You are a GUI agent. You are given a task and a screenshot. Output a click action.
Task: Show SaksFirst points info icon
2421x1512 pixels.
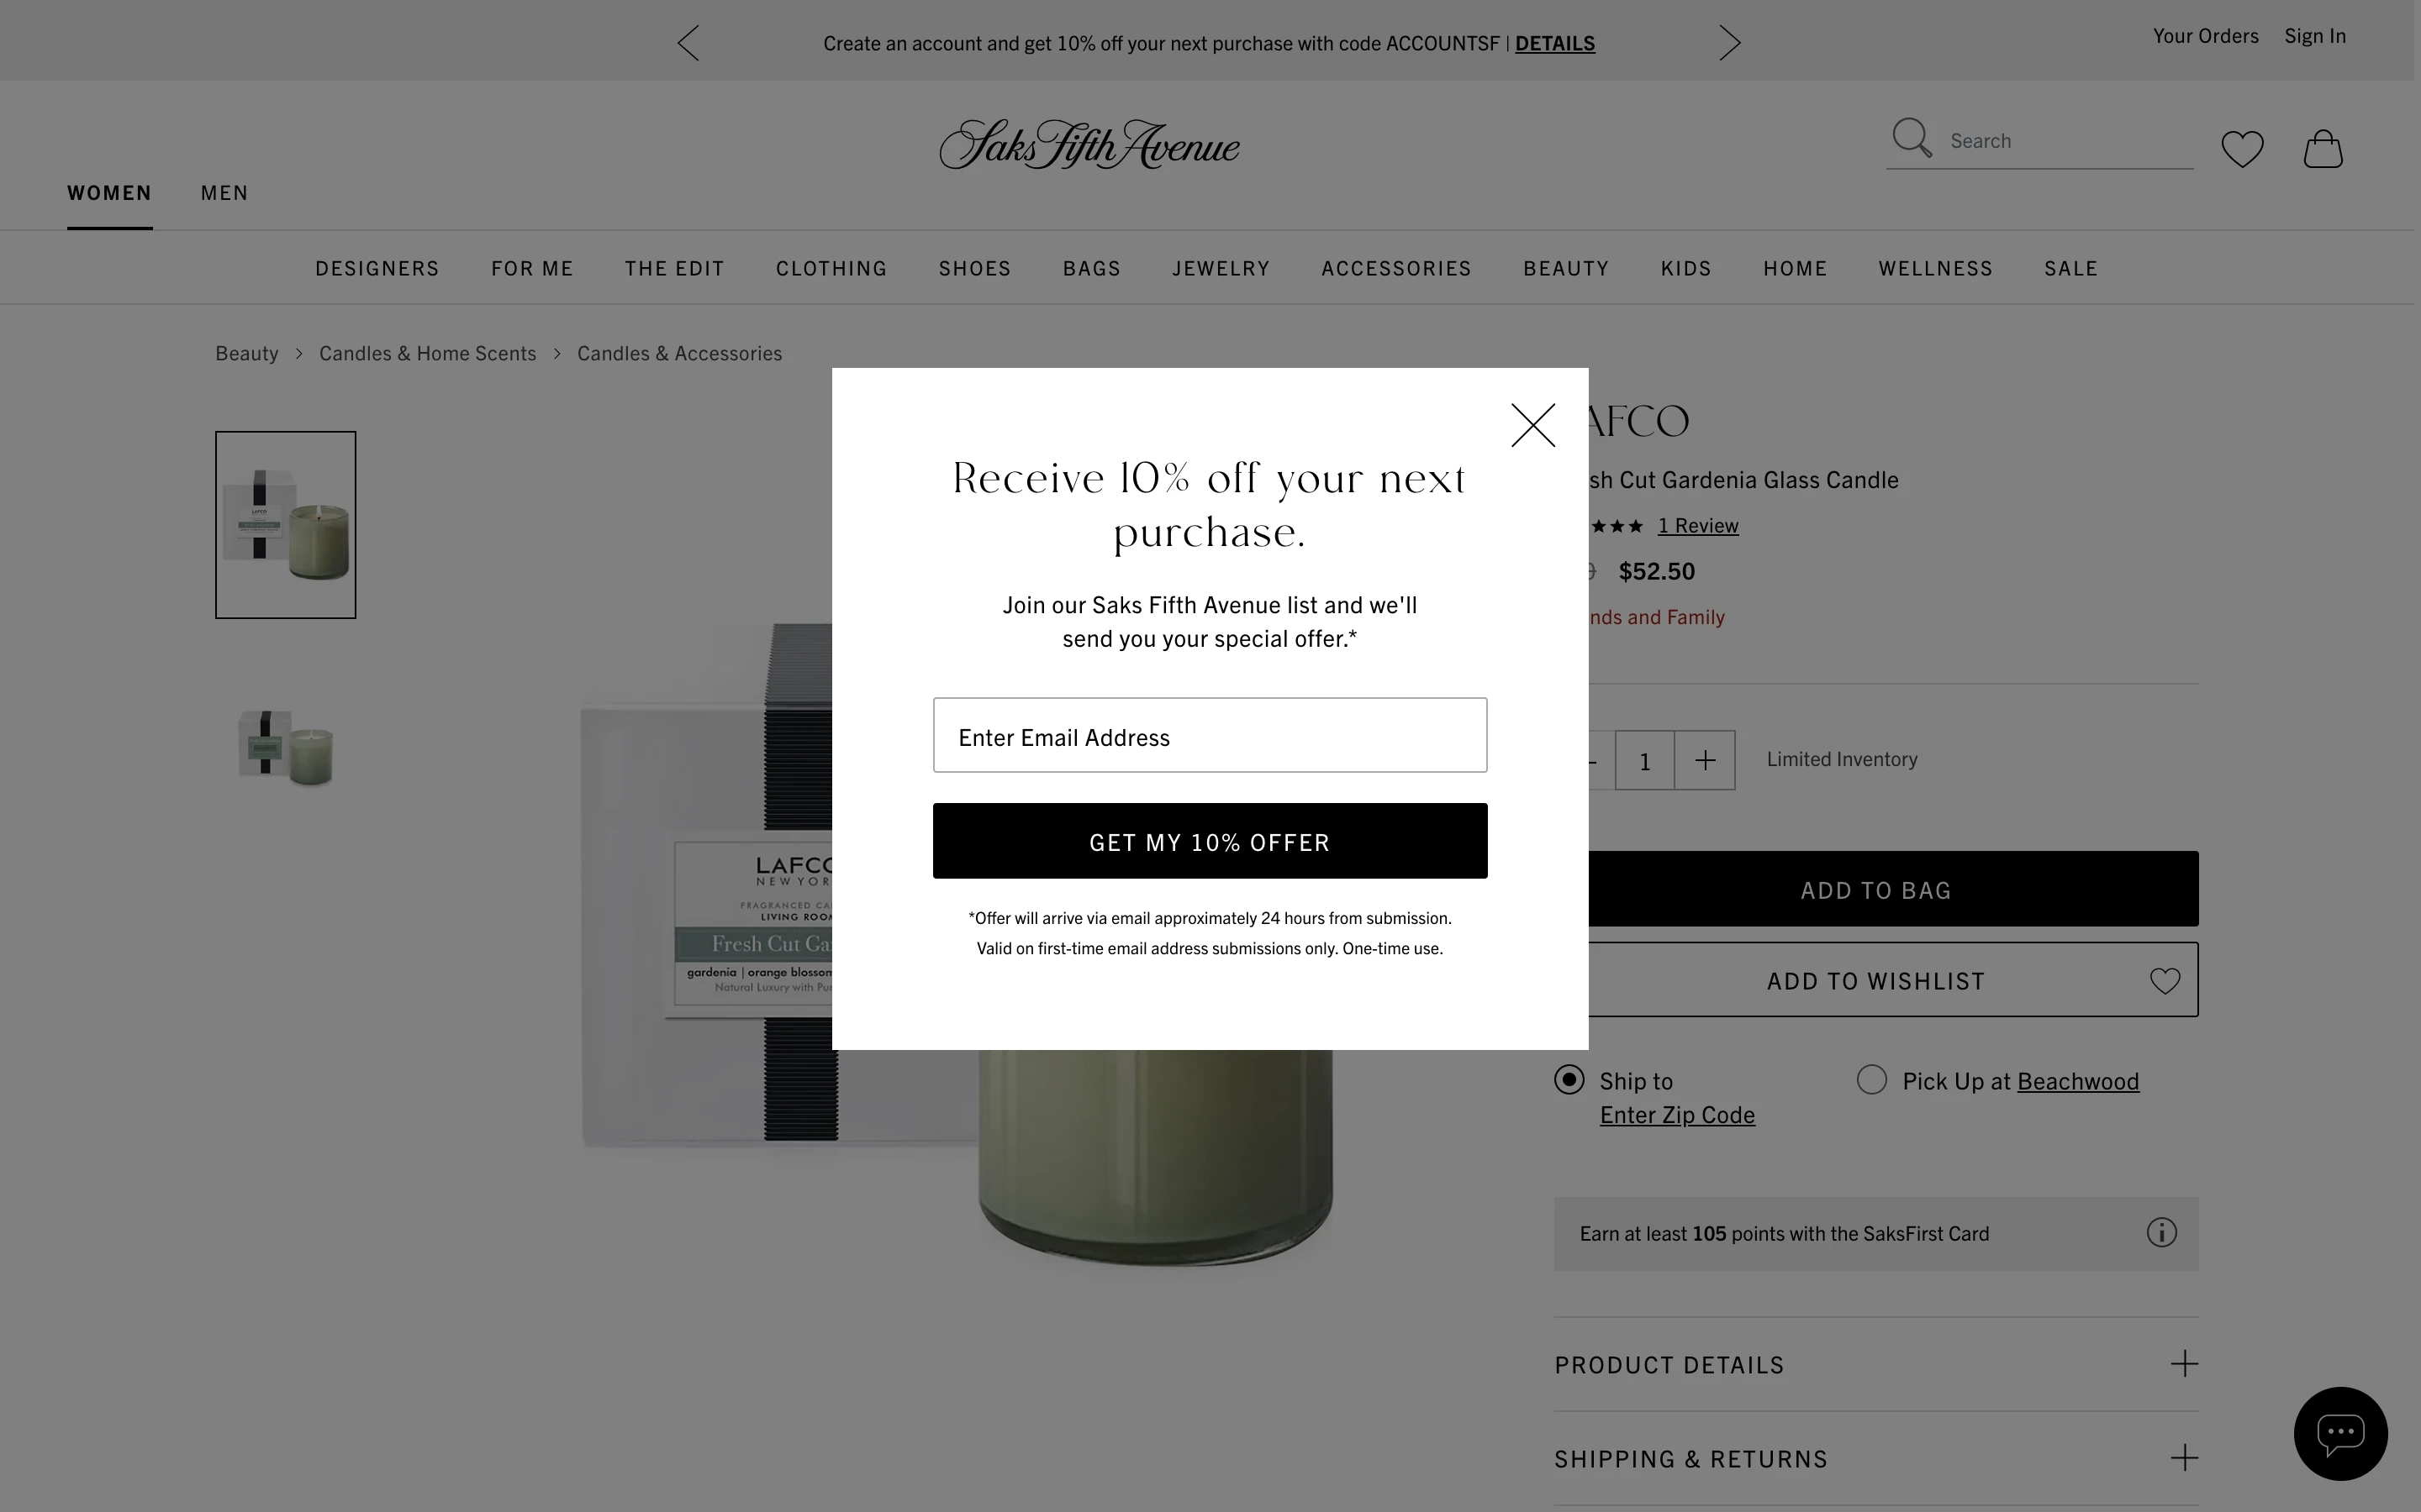(2161, 1232)
